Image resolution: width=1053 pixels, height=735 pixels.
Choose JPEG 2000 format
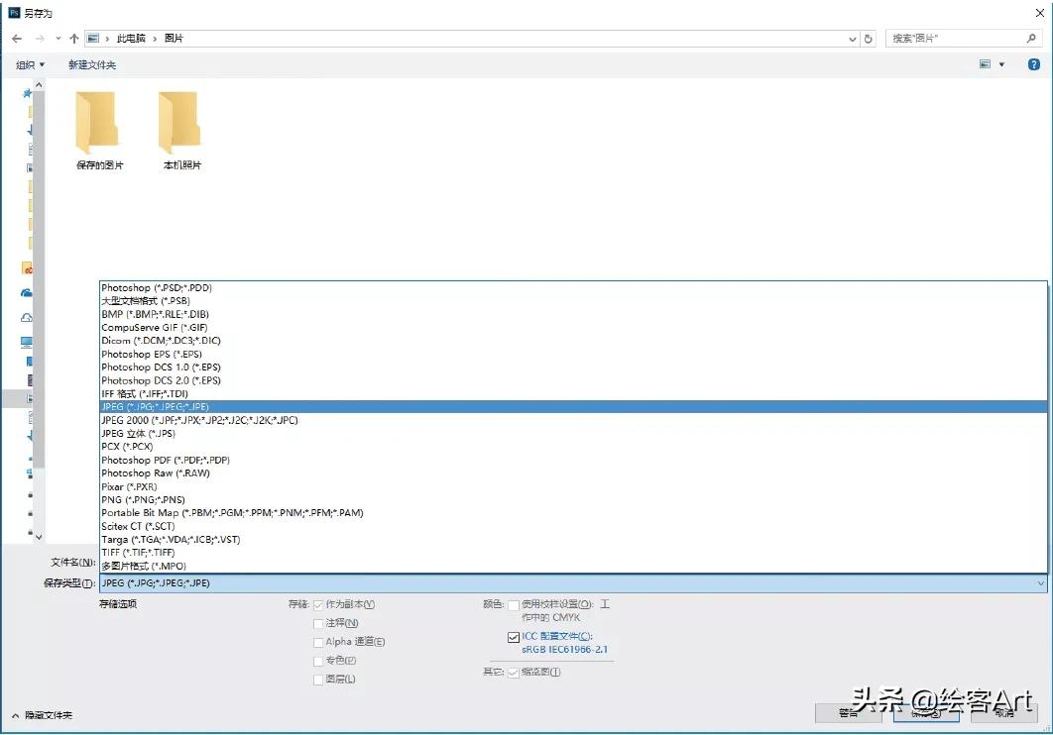point(573,420)
